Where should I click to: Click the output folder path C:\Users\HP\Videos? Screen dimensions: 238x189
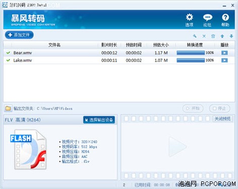[54, 108]
